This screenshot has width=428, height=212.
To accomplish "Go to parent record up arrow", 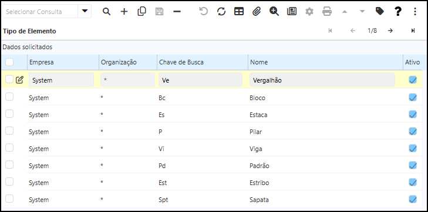I will (x=345, y=12).
